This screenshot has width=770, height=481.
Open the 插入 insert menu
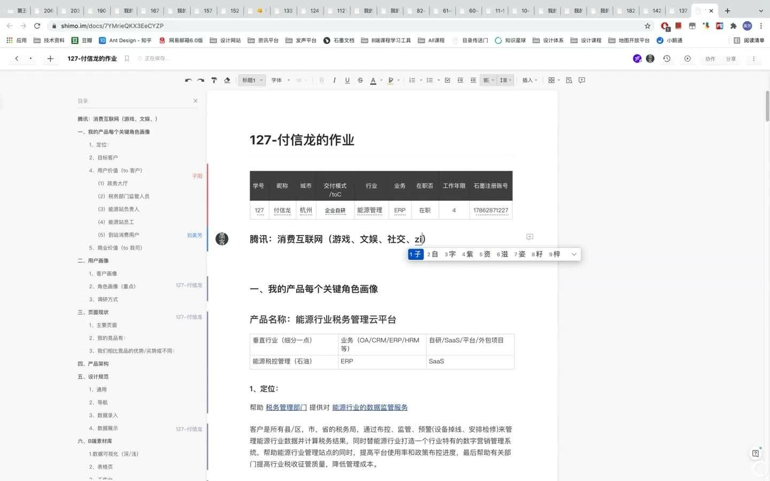[529, 80]
